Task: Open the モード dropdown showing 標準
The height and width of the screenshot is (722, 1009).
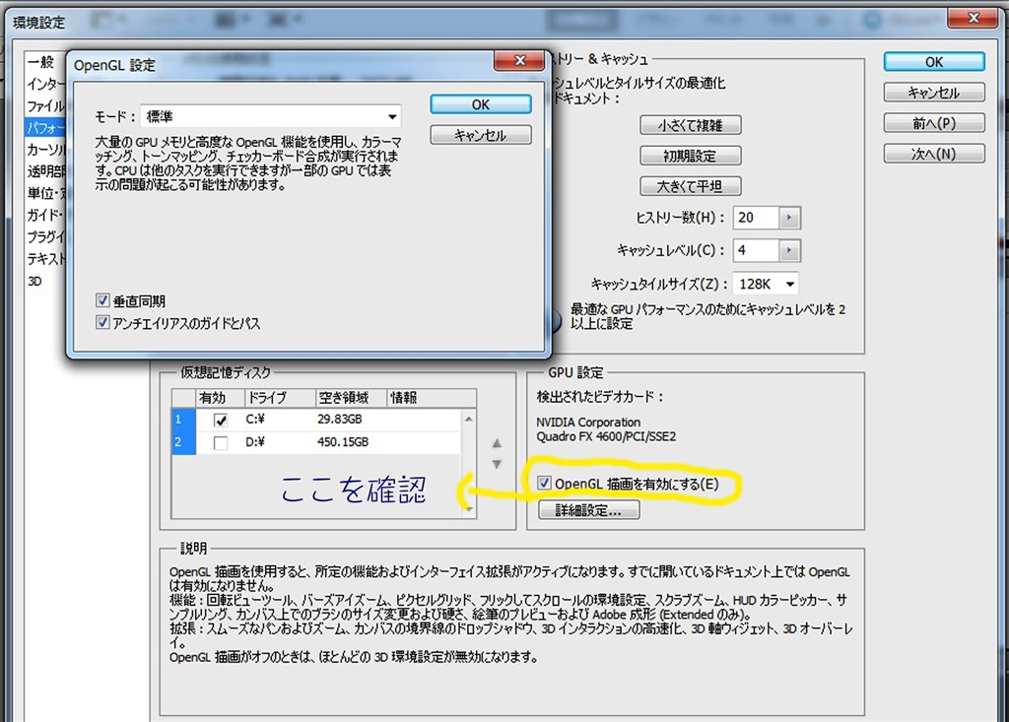Action: coord(270,116)
